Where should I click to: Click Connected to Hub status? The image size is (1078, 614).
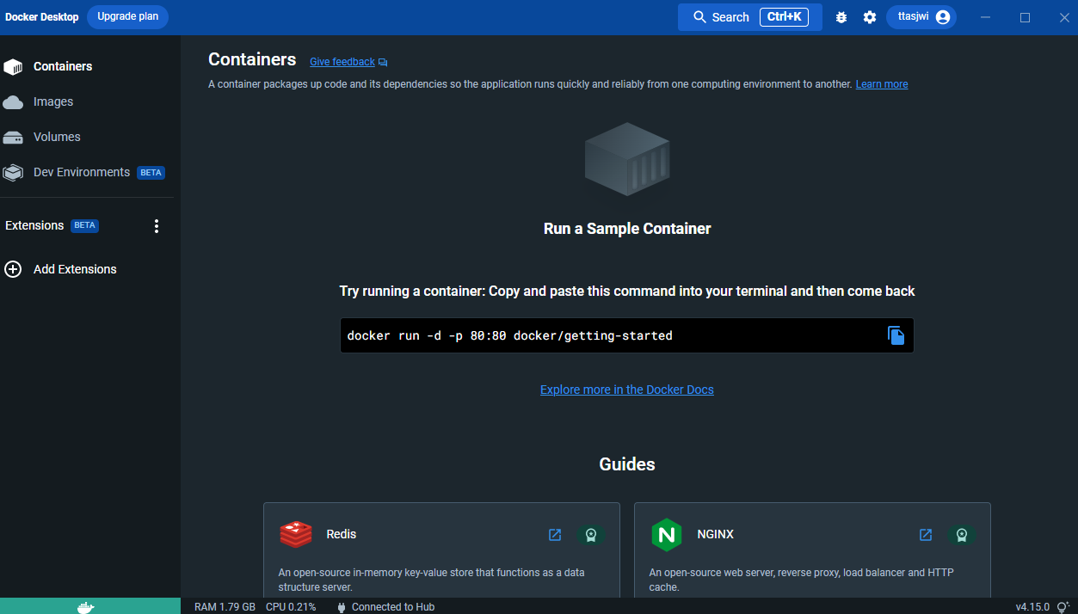click(x=393, y=607)
